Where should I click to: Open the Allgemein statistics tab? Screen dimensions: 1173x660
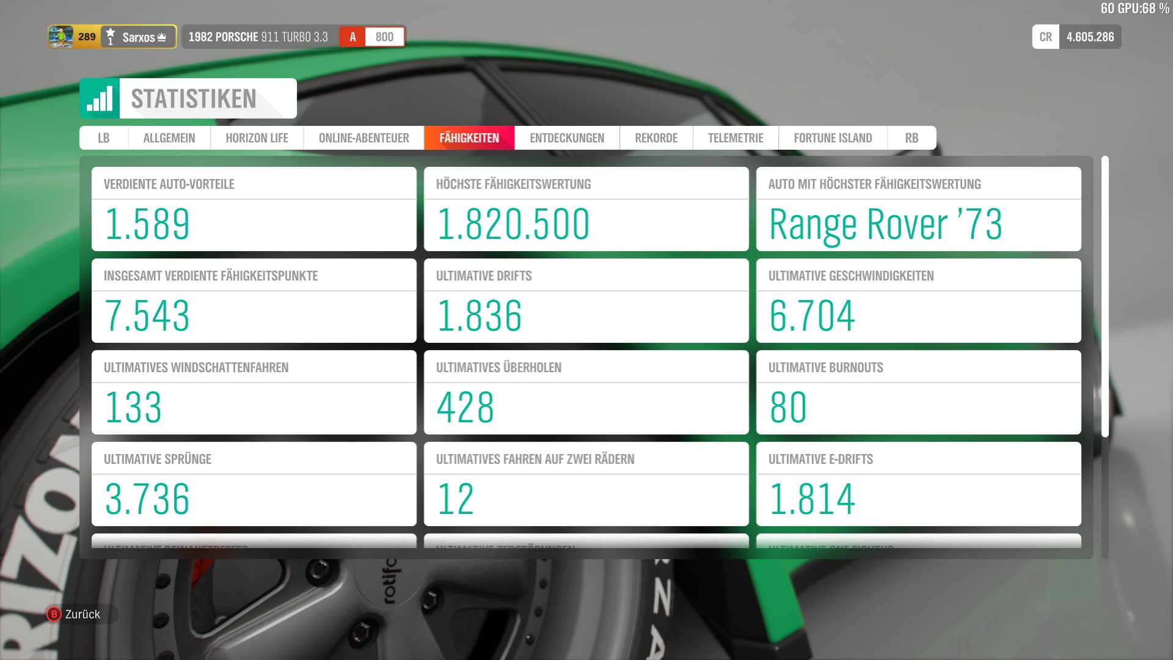(169, 138)
